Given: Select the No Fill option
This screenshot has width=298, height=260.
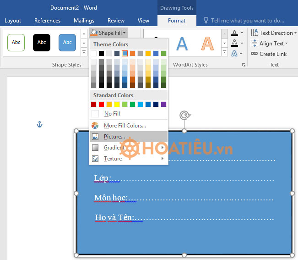Looking at the screenshot, I should pos(112,114).
